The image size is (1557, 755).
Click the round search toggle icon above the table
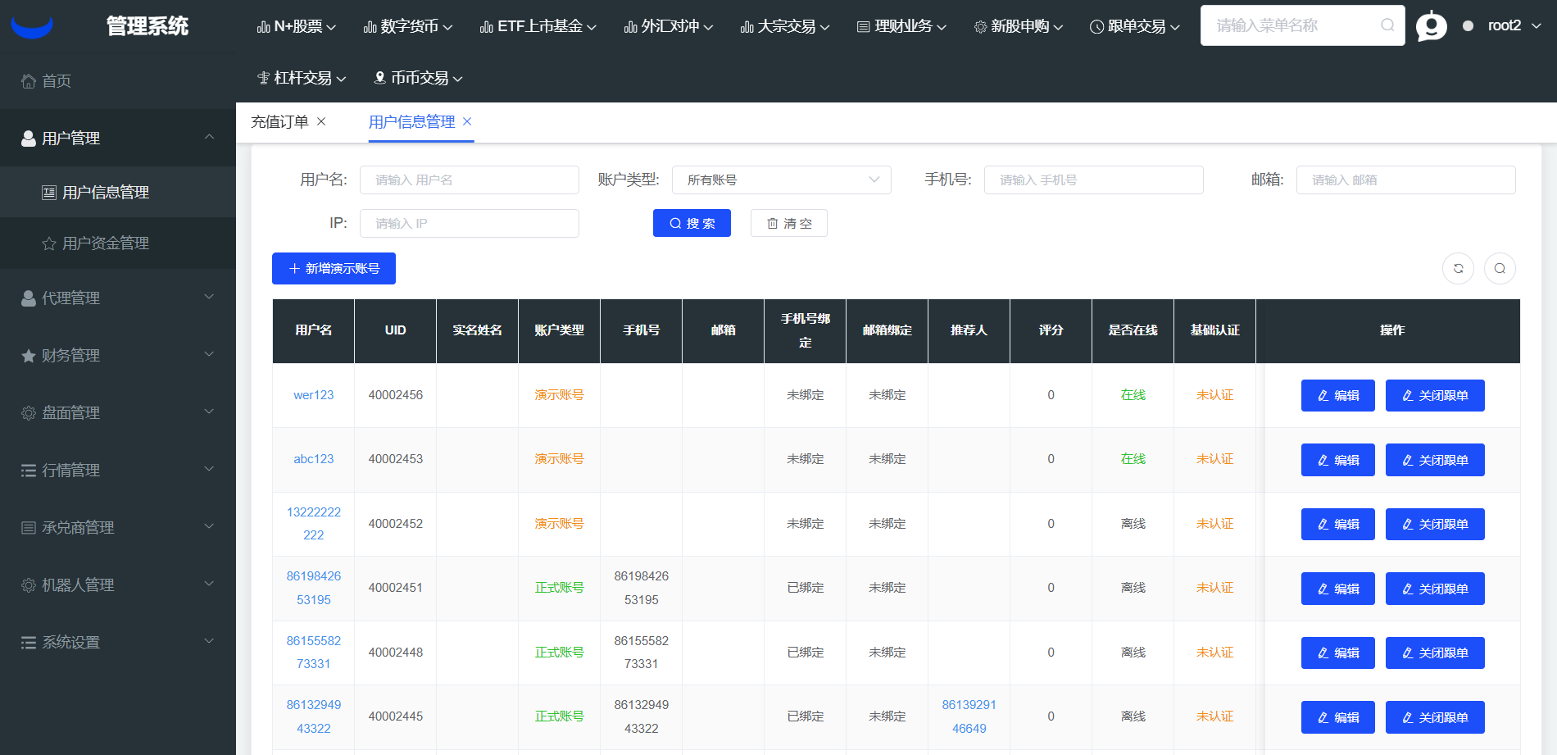1500,268
